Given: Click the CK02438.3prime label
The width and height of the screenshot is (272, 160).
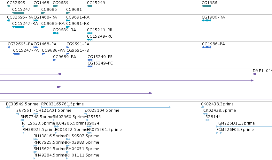Looking at the screenshot, I should 217,104.
